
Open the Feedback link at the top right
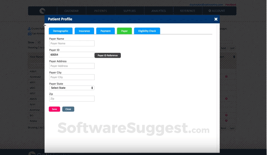click(x=231, y=5)
